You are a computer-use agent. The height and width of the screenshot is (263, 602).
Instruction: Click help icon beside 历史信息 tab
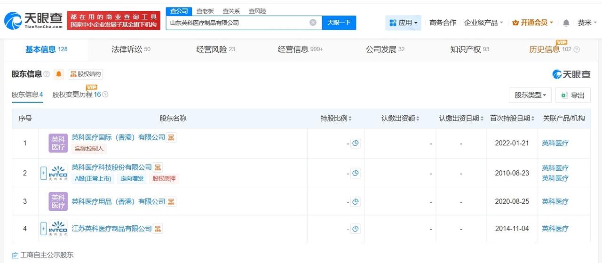(x=577, y=49)
